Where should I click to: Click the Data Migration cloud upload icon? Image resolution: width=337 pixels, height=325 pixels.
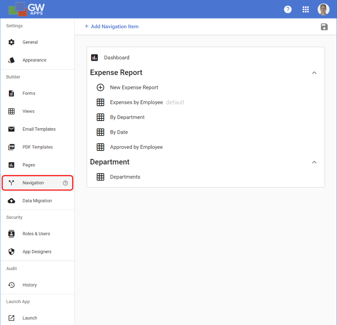tap(11, 201)
